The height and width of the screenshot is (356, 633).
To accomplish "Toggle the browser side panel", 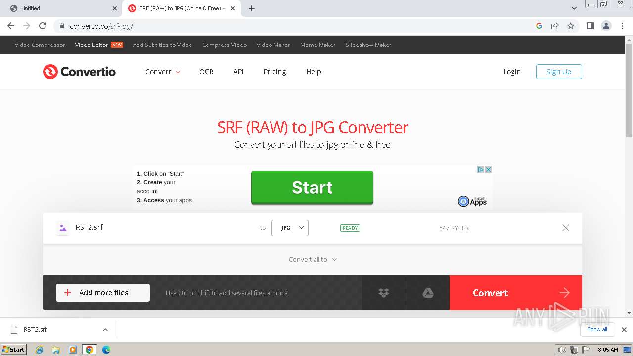I will [x=590, y=26].
